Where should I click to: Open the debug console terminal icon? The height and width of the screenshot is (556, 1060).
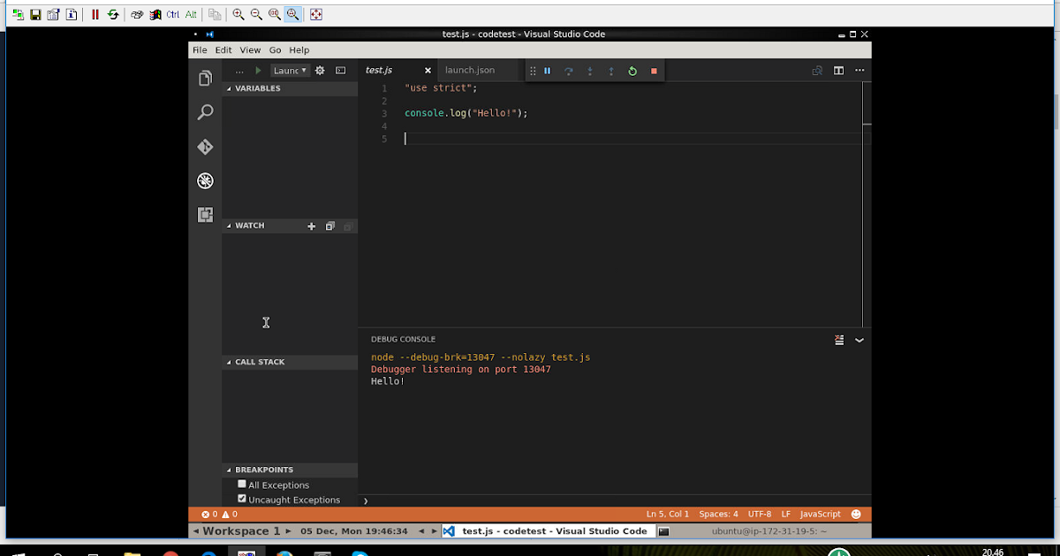click(340, 71)
